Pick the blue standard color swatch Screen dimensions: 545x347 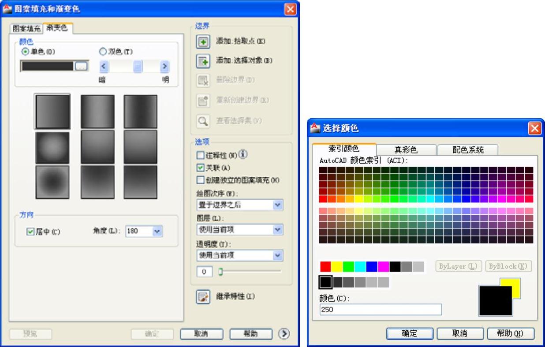pos(371,266)
